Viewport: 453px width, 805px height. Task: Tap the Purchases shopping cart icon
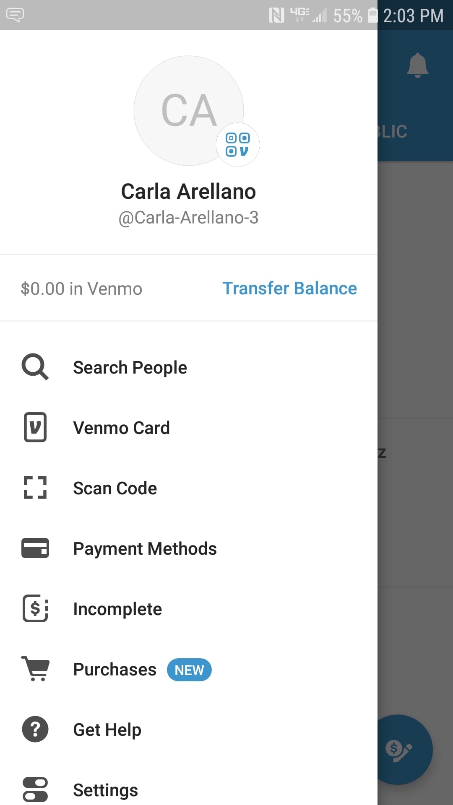coord(35,669)
